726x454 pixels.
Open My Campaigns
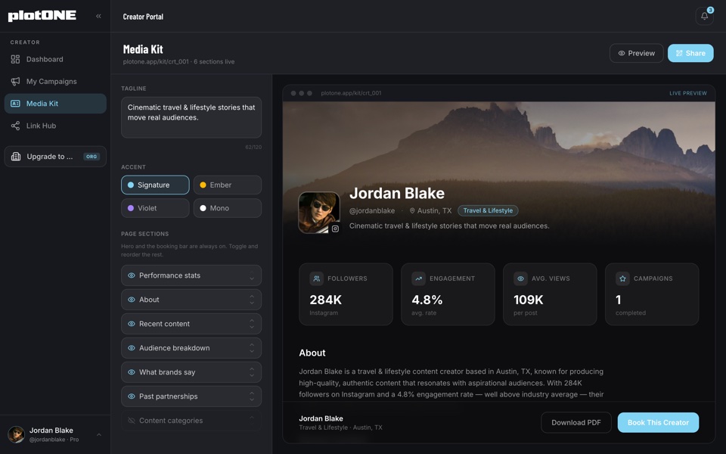55,82
